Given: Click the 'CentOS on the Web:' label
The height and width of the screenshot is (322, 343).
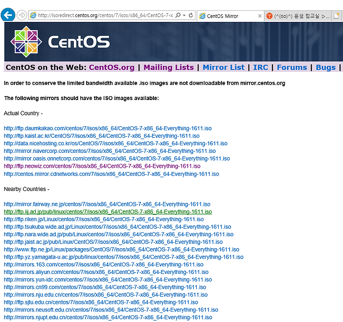Looking at the screenshot, I should 46,67.
